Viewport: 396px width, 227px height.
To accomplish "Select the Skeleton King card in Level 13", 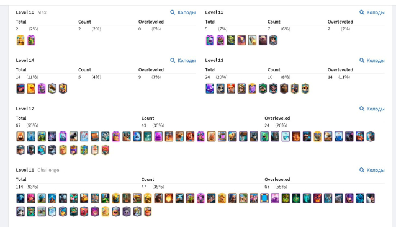I will pos(305,89).
